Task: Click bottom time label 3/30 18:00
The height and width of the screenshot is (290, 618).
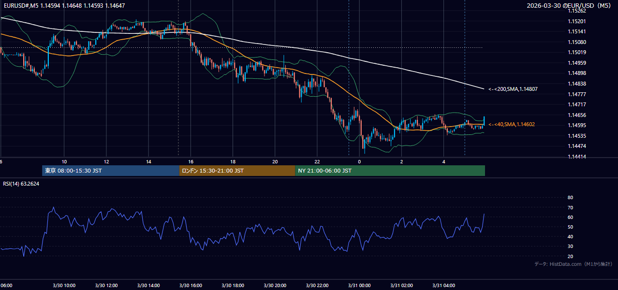Action: (233, 285)
